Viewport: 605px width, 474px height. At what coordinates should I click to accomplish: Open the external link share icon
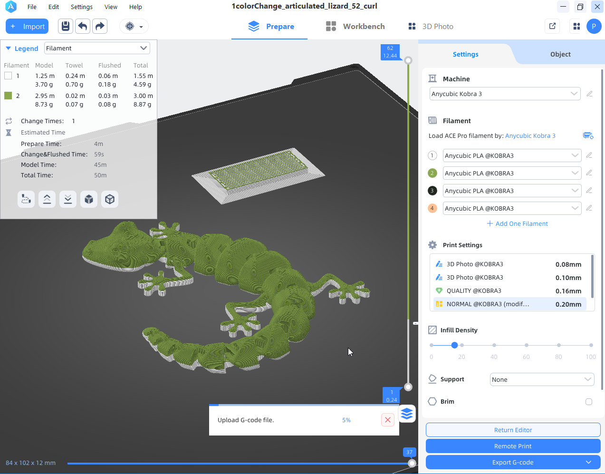click(x=552, y=26)
